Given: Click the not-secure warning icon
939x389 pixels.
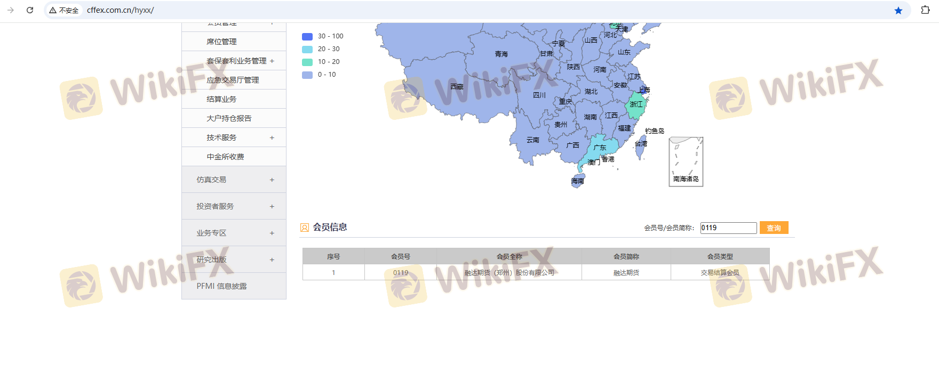Looking at the screenshot, I should 53,10.
